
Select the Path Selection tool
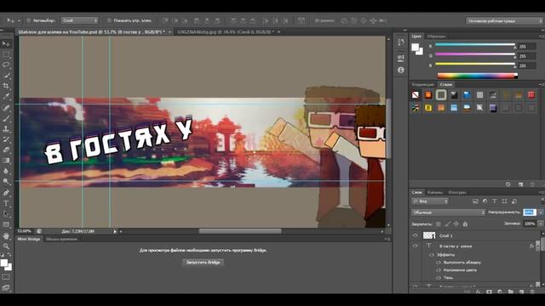pos(6,213)
